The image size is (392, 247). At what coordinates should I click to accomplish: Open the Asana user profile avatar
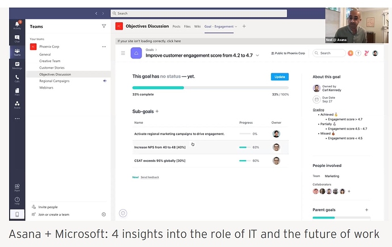click(375, 53)
